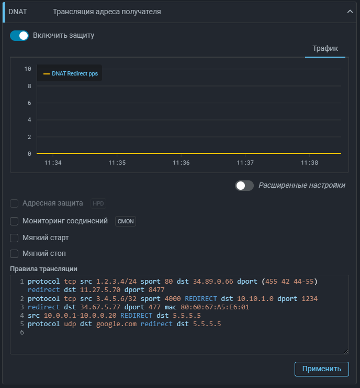Viewport: 360px width, 388px height.
Task: Tick the "Мягкий старт" checkbox
Action: tap(14, 238)
